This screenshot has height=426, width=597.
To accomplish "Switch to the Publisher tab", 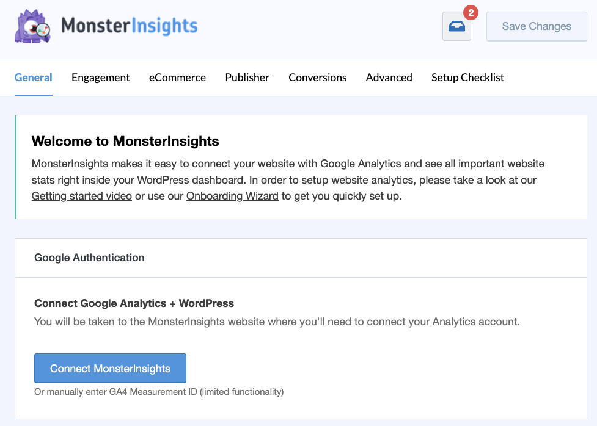I will (x=247, y=78).
